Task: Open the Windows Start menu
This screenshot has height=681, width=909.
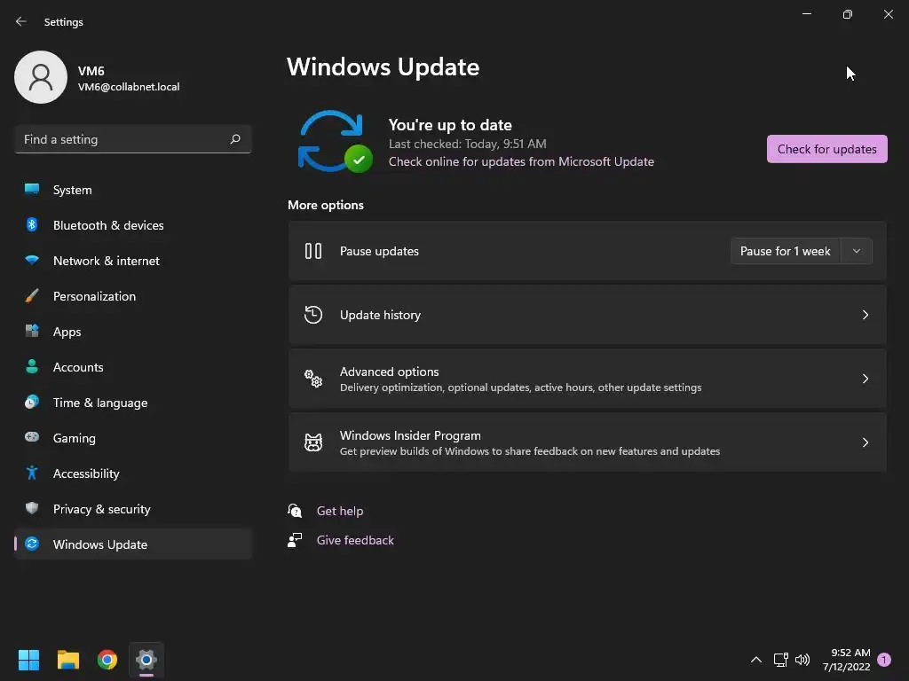Action: [x=28, y=660]
